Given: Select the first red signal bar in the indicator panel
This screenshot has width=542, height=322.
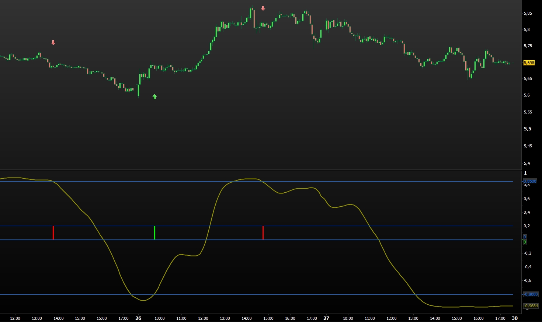Looking at the screenshot, I should [53, 233].
